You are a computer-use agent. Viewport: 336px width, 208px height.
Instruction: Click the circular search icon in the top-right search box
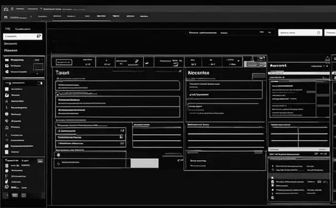click(x=318, y=33)
